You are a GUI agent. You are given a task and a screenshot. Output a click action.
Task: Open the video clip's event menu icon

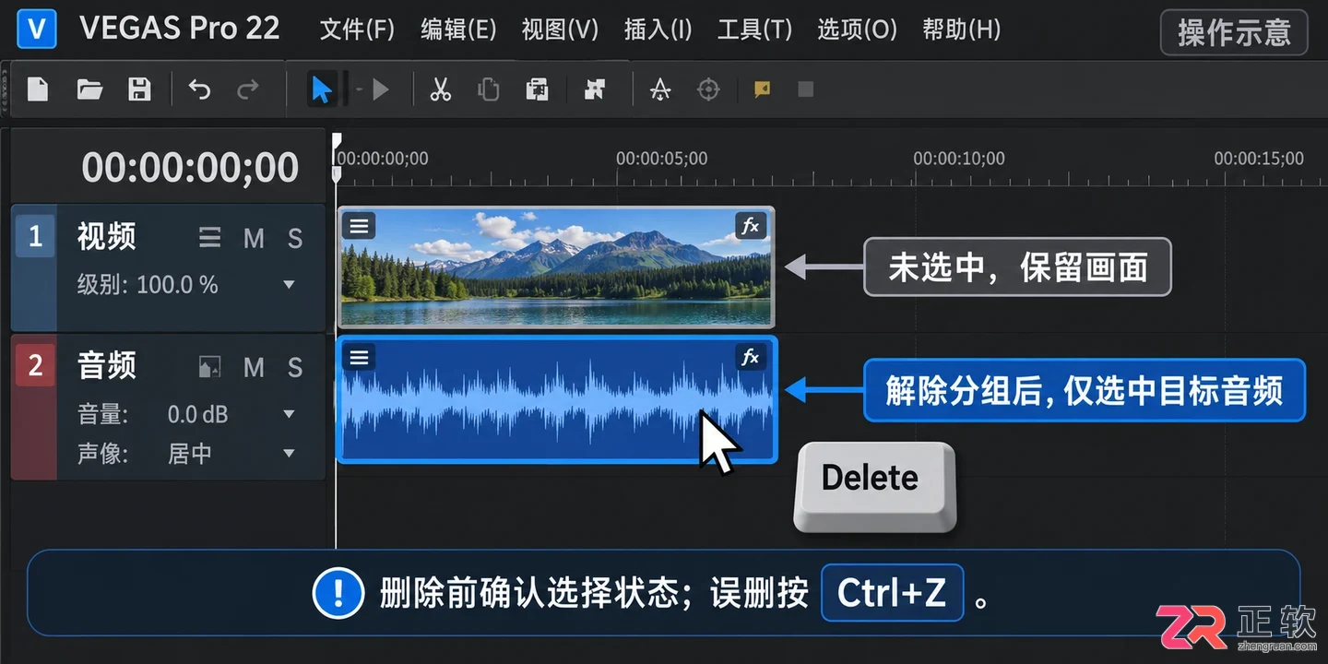pos(360,225)
